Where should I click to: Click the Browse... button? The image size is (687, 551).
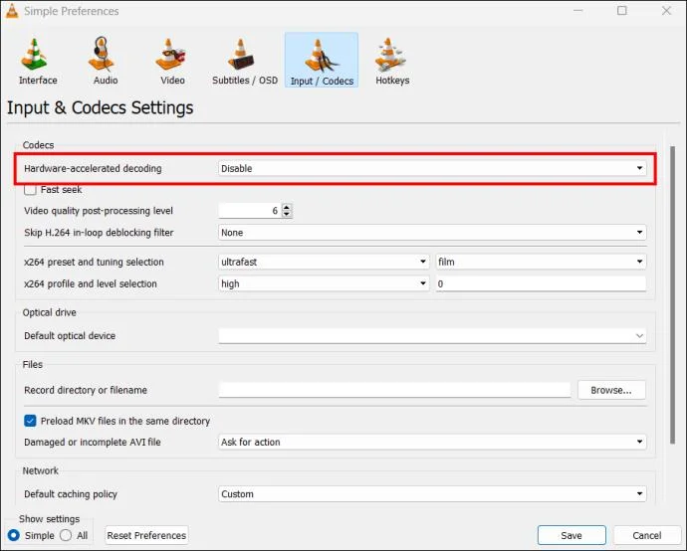coord(611,390)
